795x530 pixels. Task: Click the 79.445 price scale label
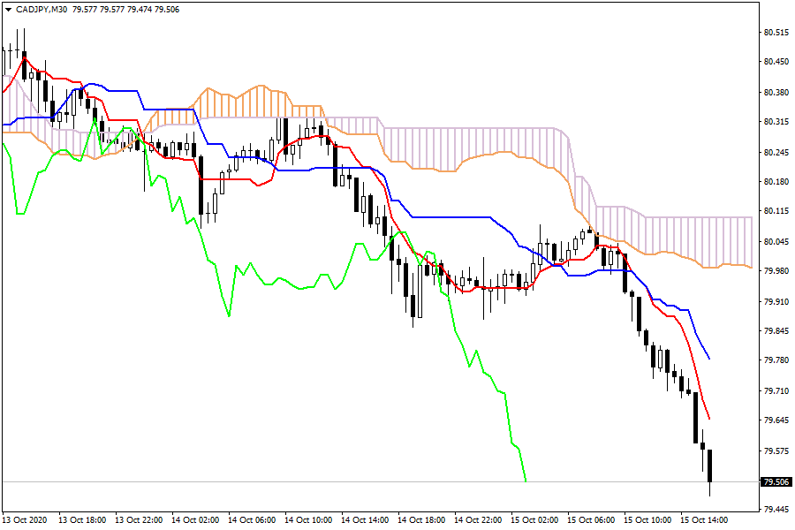776,510
